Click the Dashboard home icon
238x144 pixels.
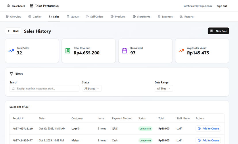(x=8, y=6)
